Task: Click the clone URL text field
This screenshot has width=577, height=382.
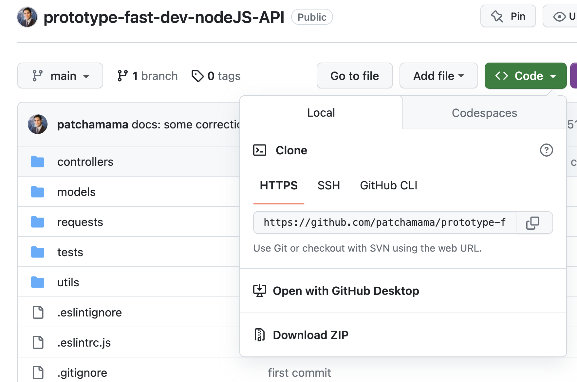Action: point(385,222)
